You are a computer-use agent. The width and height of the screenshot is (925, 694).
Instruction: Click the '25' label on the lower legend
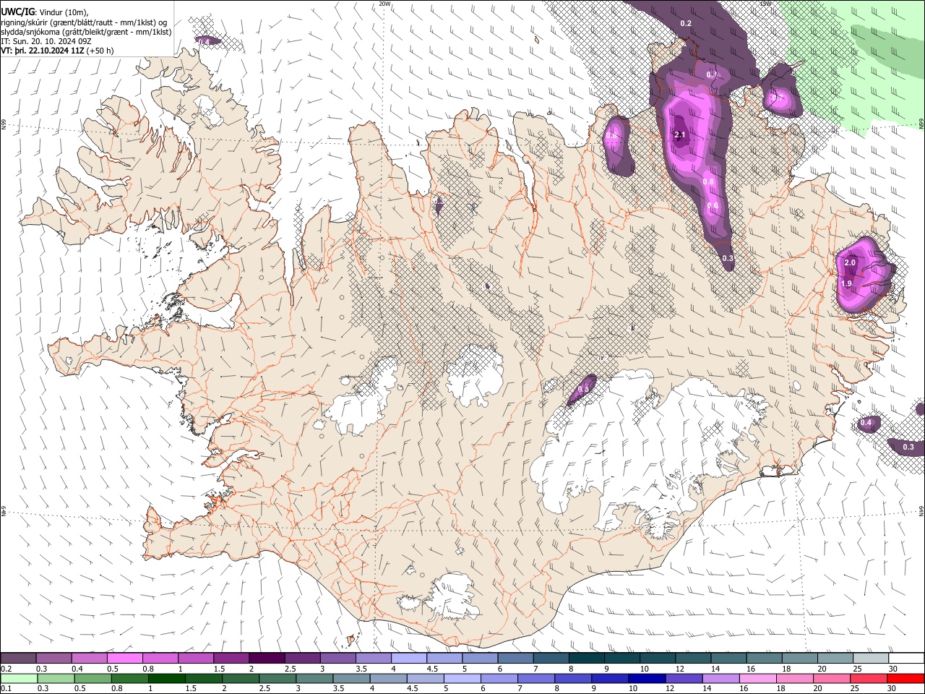[856, 688]
